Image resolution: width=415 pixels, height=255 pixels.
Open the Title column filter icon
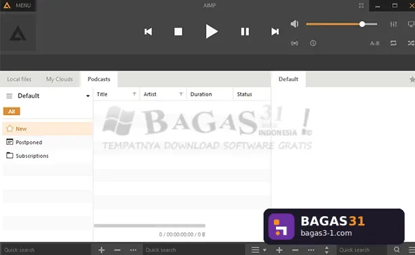point(134,94)
